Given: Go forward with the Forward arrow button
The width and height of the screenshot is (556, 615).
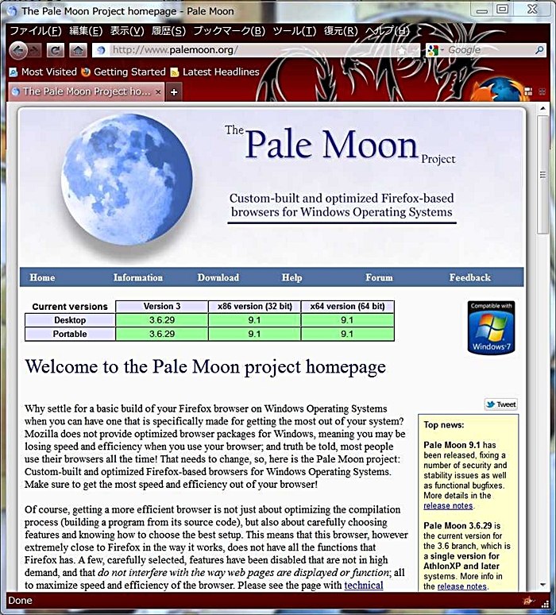Looking at the screenshot, I should point(35,50).
